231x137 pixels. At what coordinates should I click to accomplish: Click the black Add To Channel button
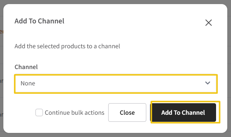point(183,112)
